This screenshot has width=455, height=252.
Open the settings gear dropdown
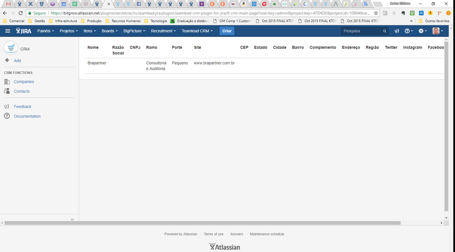point(423,31)
